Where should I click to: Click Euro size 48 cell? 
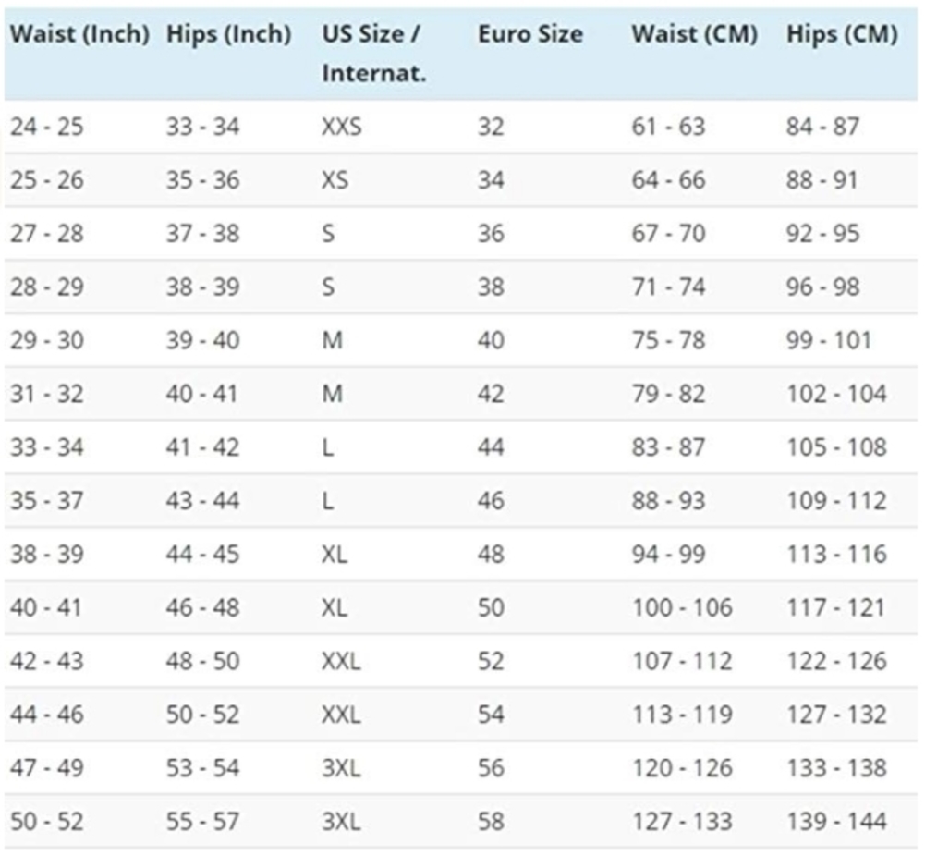pos(491,555)
